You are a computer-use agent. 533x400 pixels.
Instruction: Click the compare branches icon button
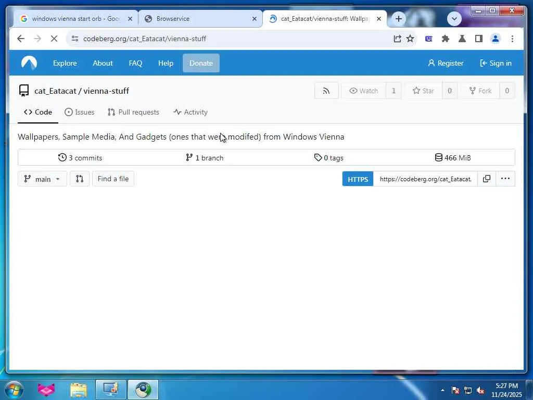click(80, 179)
